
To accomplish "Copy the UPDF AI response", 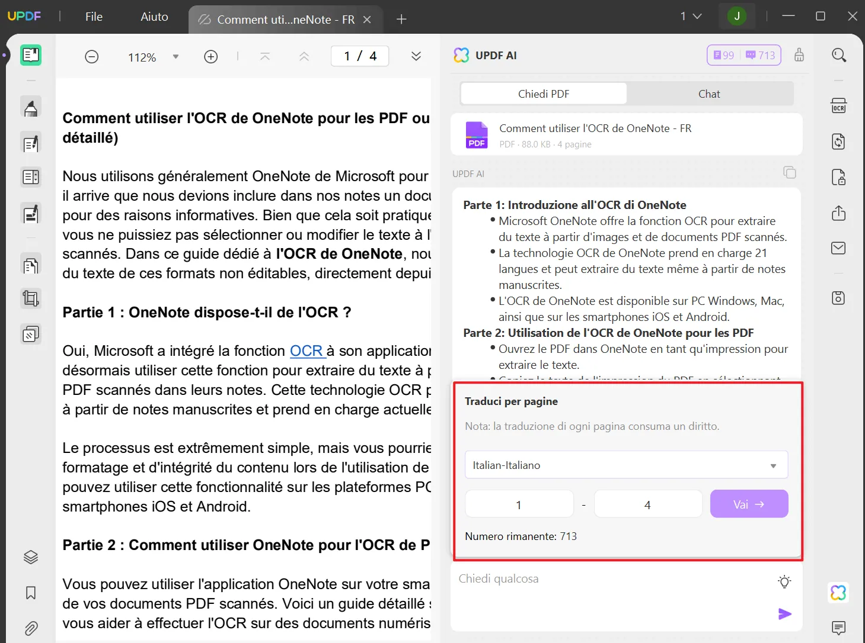I will (x=790, y=172).
